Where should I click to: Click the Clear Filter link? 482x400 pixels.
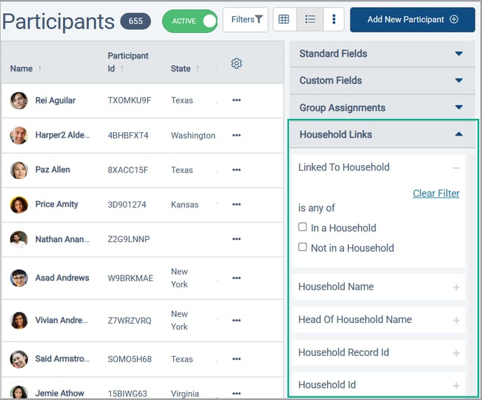(x=436, y=193)
